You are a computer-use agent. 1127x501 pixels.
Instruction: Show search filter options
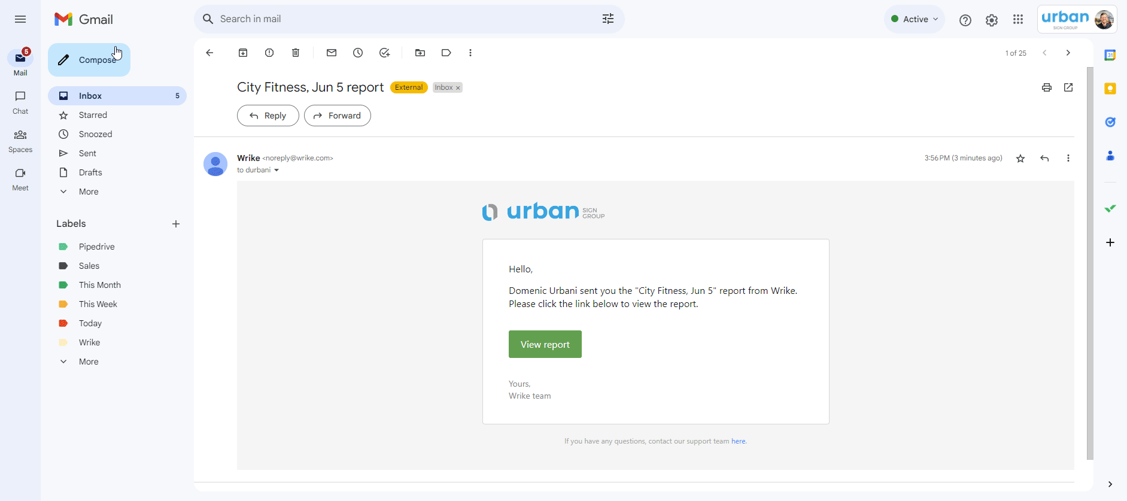tap(608, 19)
